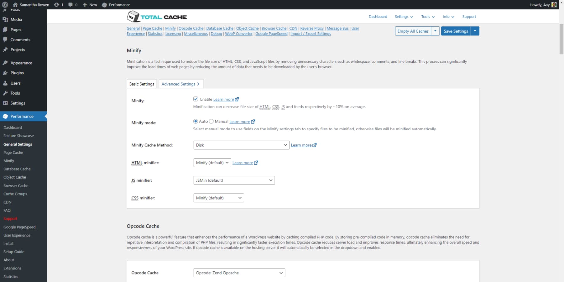The height and width of the screenshot is (282, 564).
Task: Switch to the Advanced Settings tab
Action: pos(179,84)
